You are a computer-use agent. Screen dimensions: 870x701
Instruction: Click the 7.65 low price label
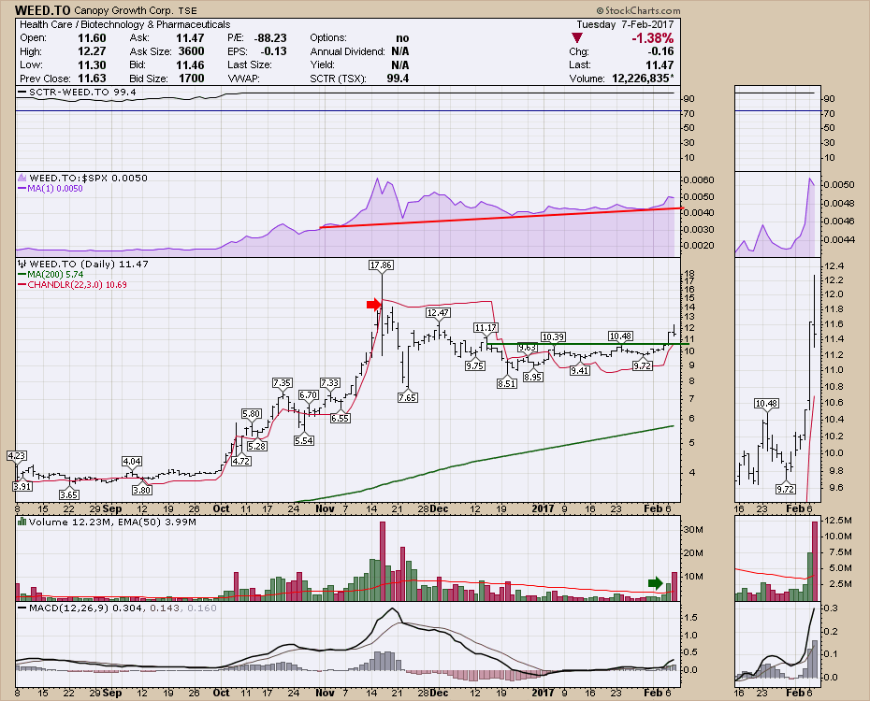point(408,397)
